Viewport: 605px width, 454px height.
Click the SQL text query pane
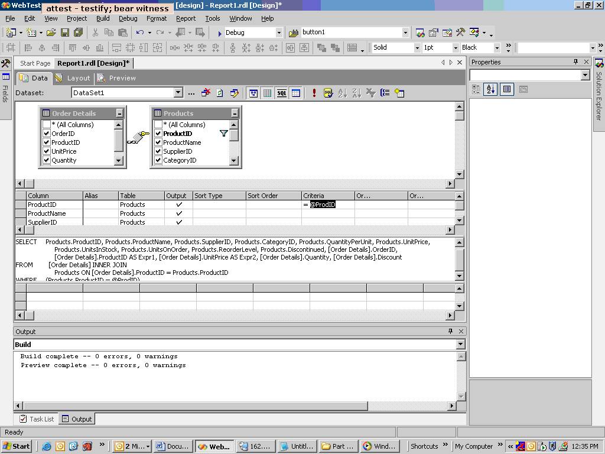pyautogui.click(x=235, y=259)
